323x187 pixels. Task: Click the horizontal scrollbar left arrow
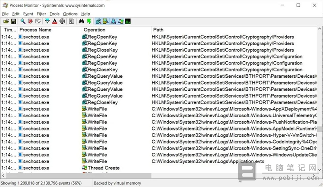[x=3, y=176]
